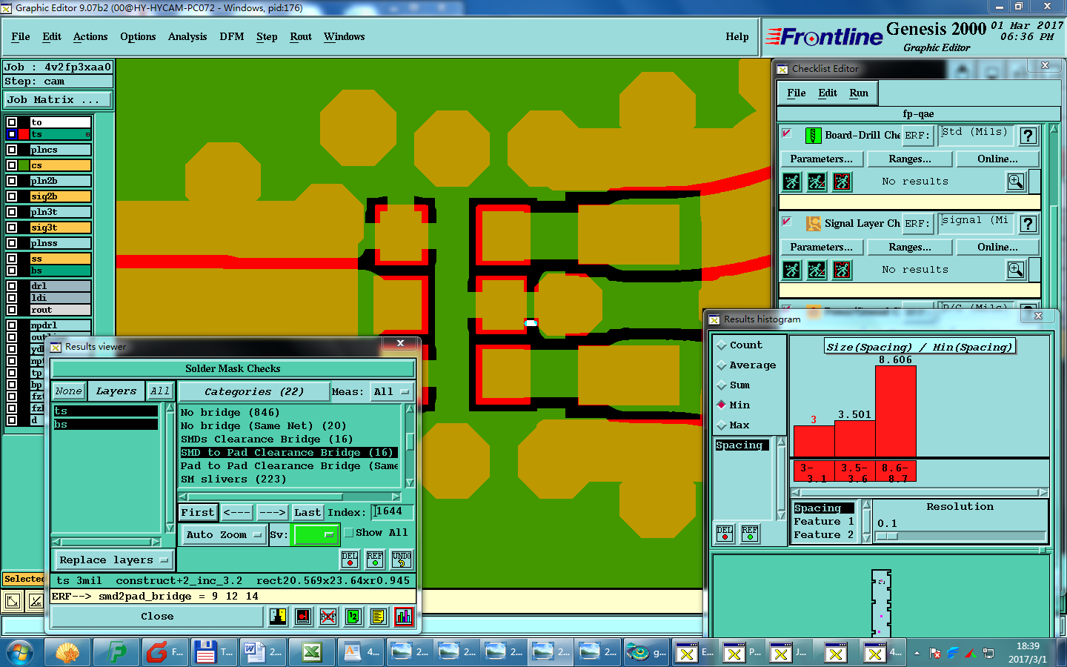The image size is (1067, 667).
Task: Open help for Board-Drill Check
Action: 1028,136
